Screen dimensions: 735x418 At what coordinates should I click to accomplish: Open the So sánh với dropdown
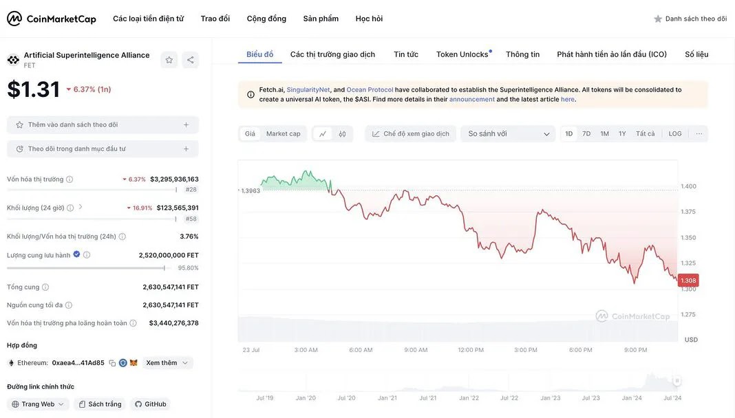tap(508, 134)
